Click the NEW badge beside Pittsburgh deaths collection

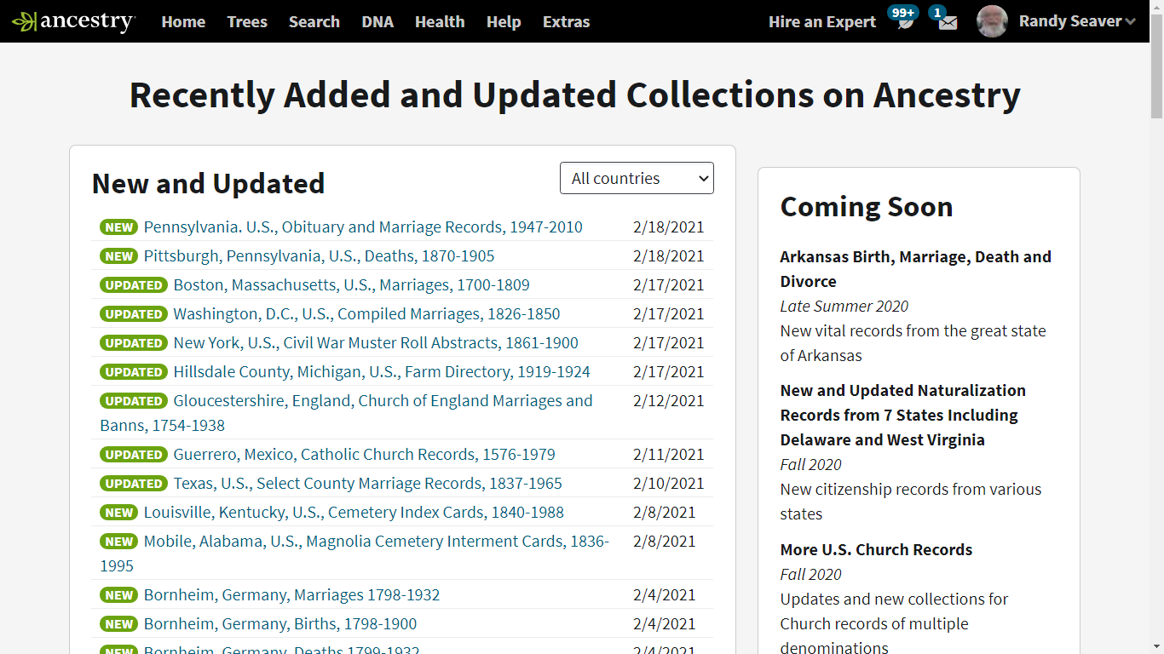click(118, 255)
